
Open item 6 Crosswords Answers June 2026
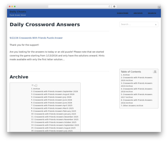(x=51, y=103)
